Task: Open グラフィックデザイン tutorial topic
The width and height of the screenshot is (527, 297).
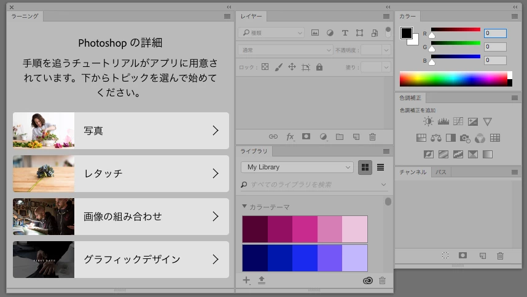Action: [121, 260]
